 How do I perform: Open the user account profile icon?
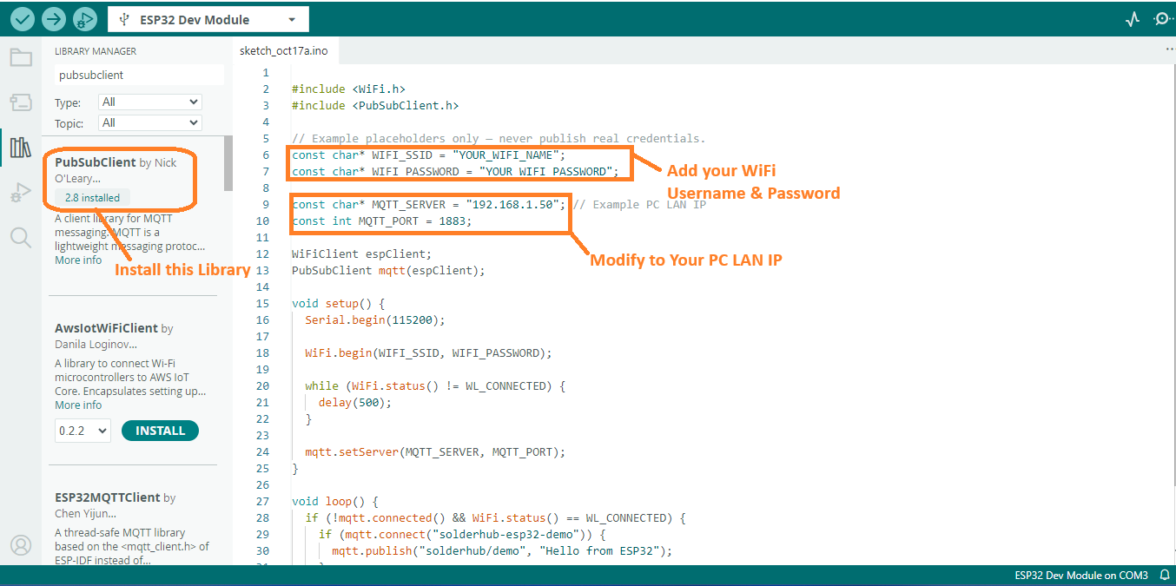tap(21, 545)
